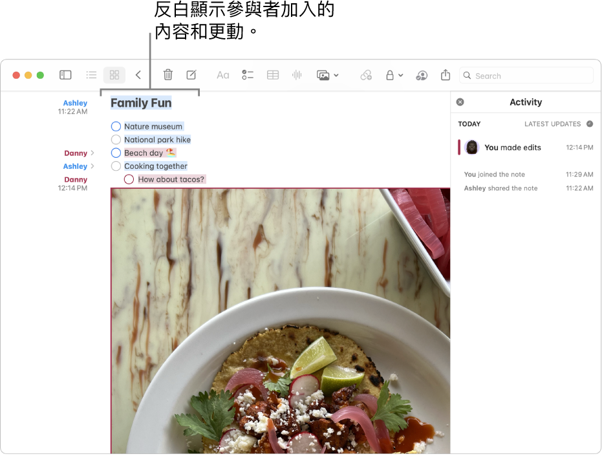
Task: Check off Nature museum item
Action: (116, 126)
